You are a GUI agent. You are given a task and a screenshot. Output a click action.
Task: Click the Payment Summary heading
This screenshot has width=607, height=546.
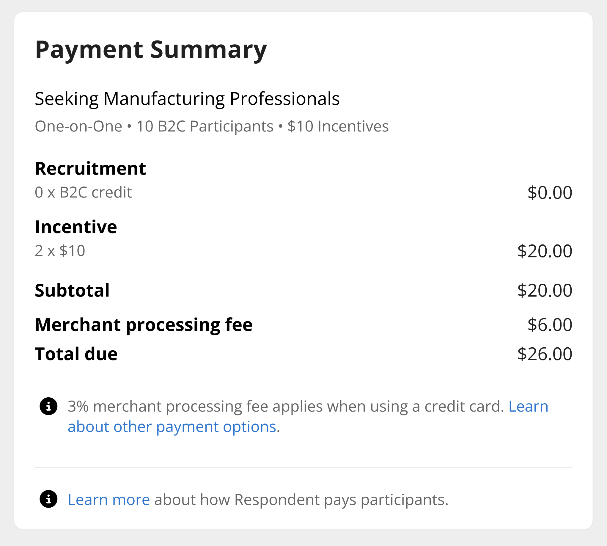click(151, 49)
